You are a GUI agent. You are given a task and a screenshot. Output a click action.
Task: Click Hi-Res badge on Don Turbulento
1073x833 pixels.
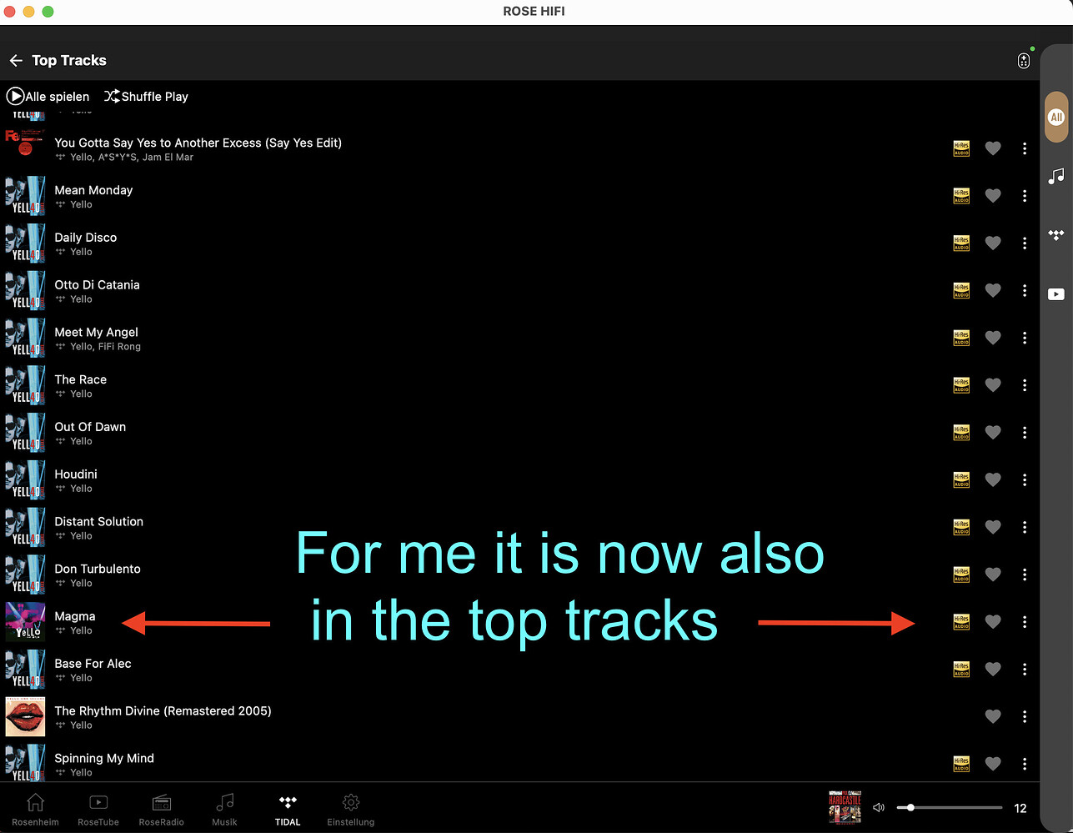pos(961,575)
